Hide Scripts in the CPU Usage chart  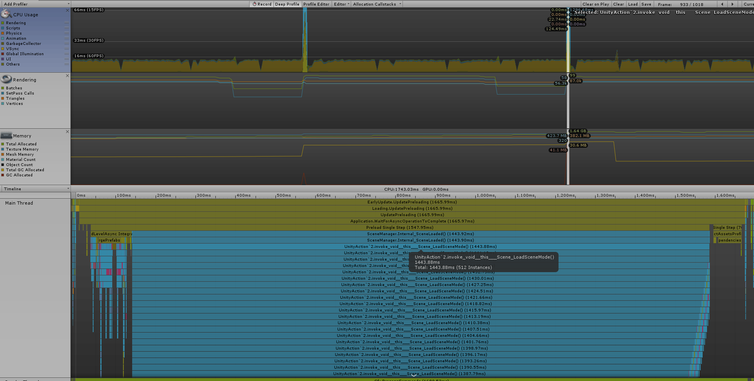point(4,28)
